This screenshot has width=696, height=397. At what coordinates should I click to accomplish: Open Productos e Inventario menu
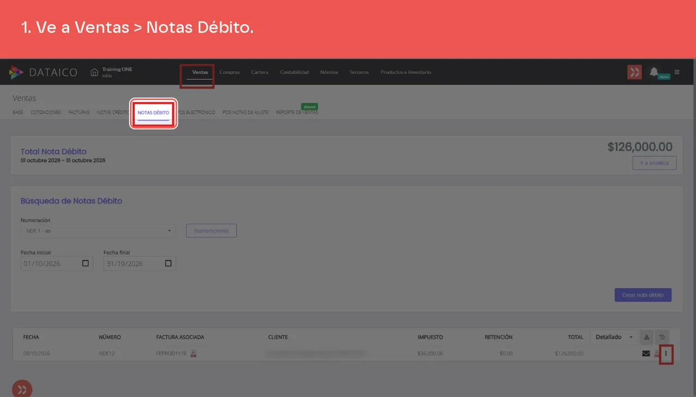point(406,72)
